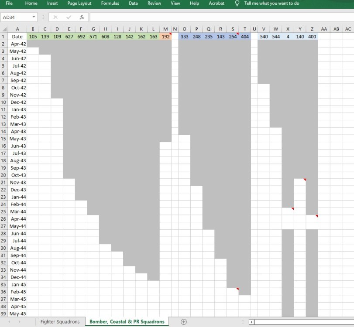Click the Select All corner triangle
Viewport: 354px width, 327px height.
point(4,29)
